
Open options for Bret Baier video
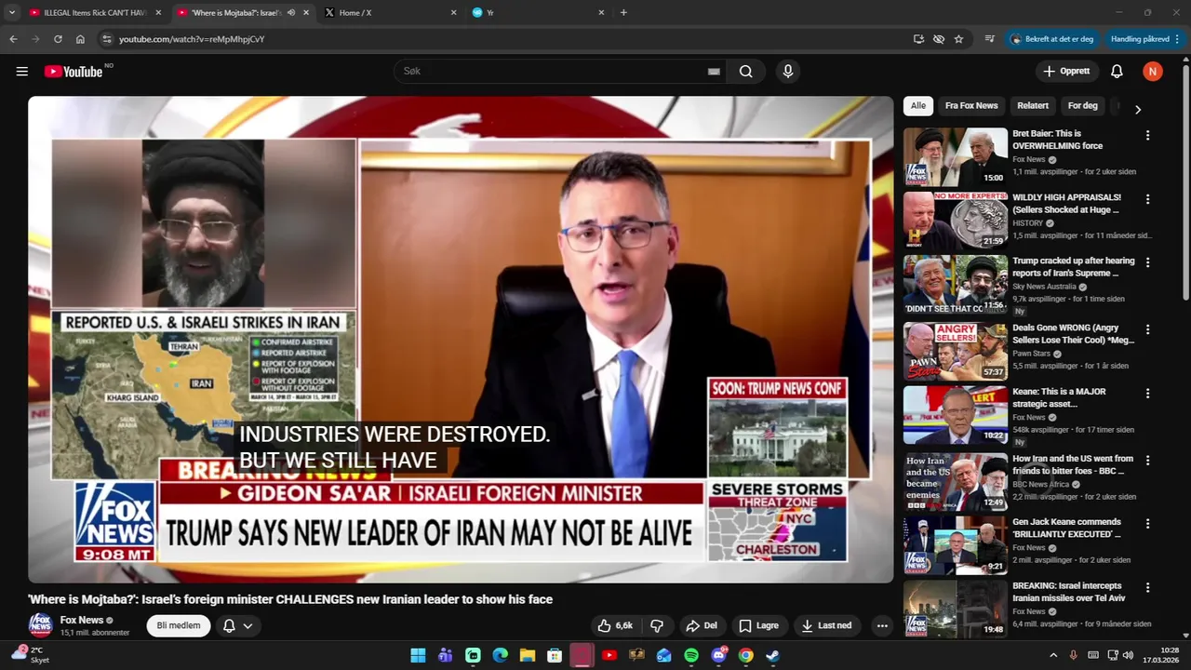pos(1147,136)
